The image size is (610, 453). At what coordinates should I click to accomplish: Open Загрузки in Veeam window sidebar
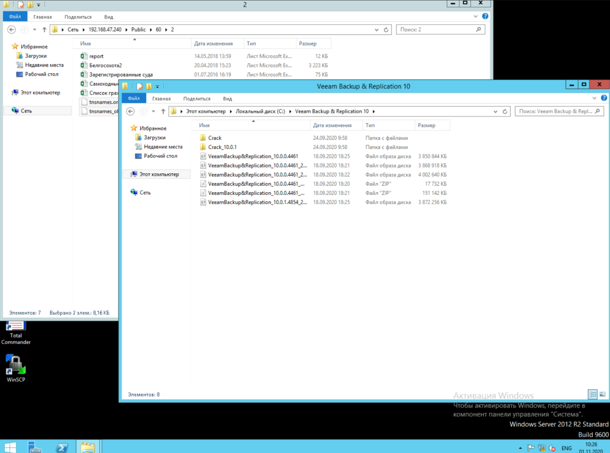(x=154, y=137)
